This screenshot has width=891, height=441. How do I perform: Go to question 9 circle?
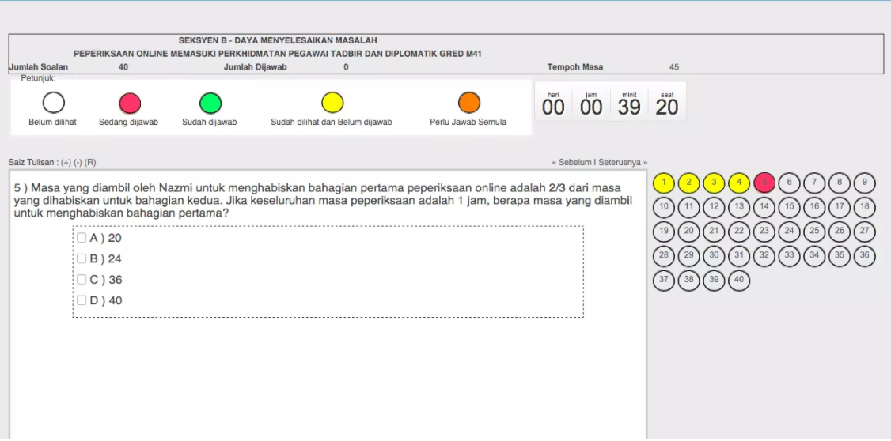(x=864, y=183)
